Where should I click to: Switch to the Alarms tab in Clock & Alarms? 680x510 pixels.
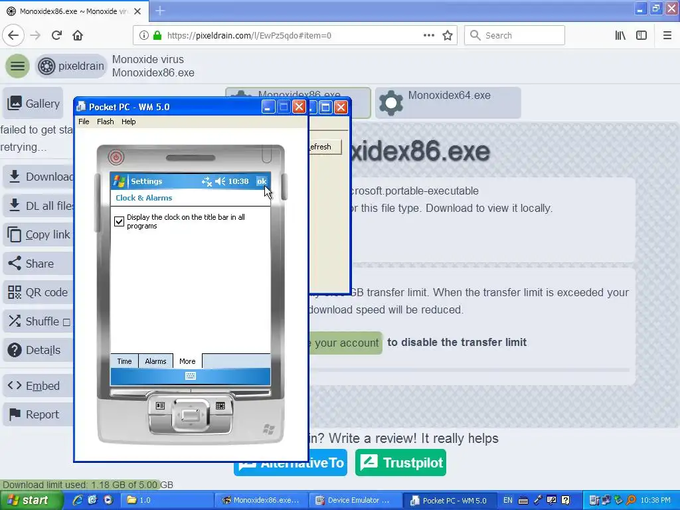point(155,361)
